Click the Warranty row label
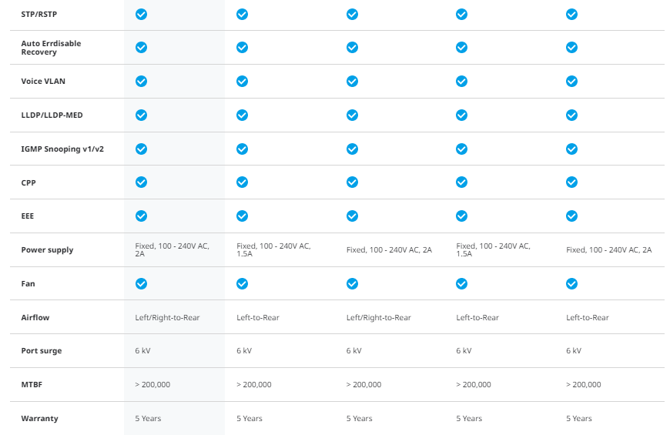 click(x=39, y=419)
